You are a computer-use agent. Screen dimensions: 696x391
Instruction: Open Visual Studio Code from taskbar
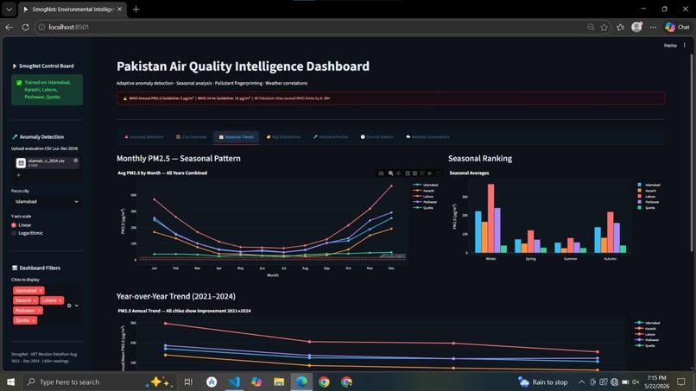coord(234,382)
